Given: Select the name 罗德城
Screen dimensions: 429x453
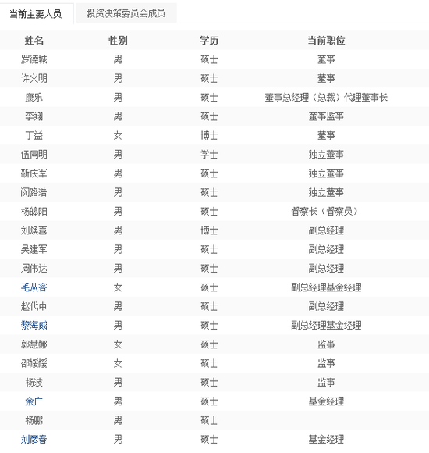Looking at the screenshot, I should (x=34, y=59).
